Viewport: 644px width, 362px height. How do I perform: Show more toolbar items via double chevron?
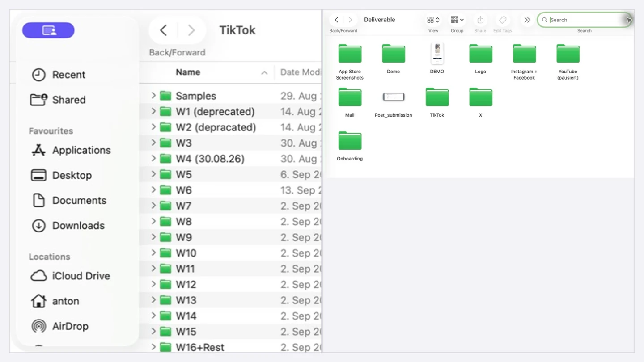pos(527,20)
